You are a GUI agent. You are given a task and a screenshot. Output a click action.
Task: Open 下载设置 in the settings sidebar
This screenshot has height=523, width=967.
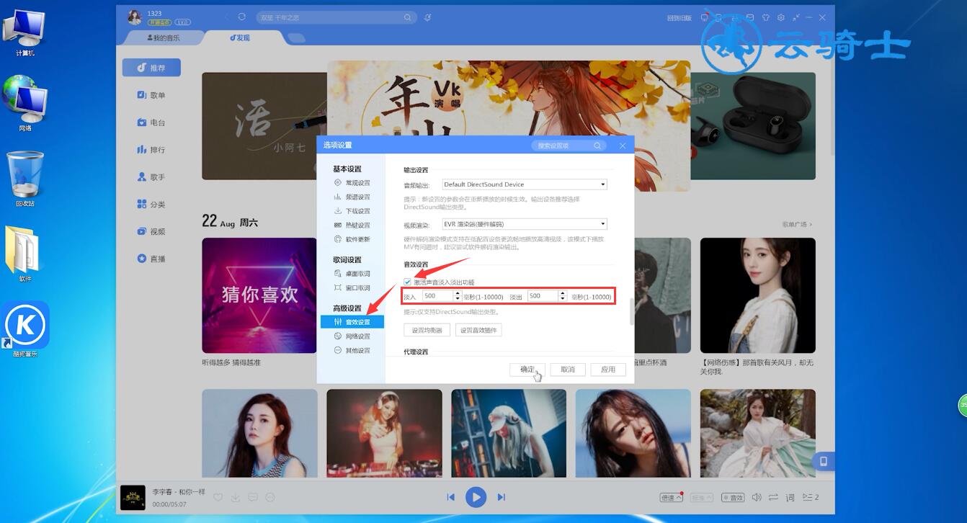coord(352,211)
